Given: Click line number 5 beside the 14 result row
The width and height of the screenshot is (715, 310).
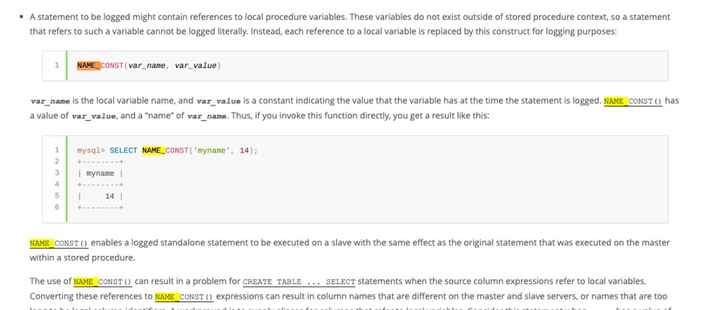Looking at the screenshot, I should (57, 196).
